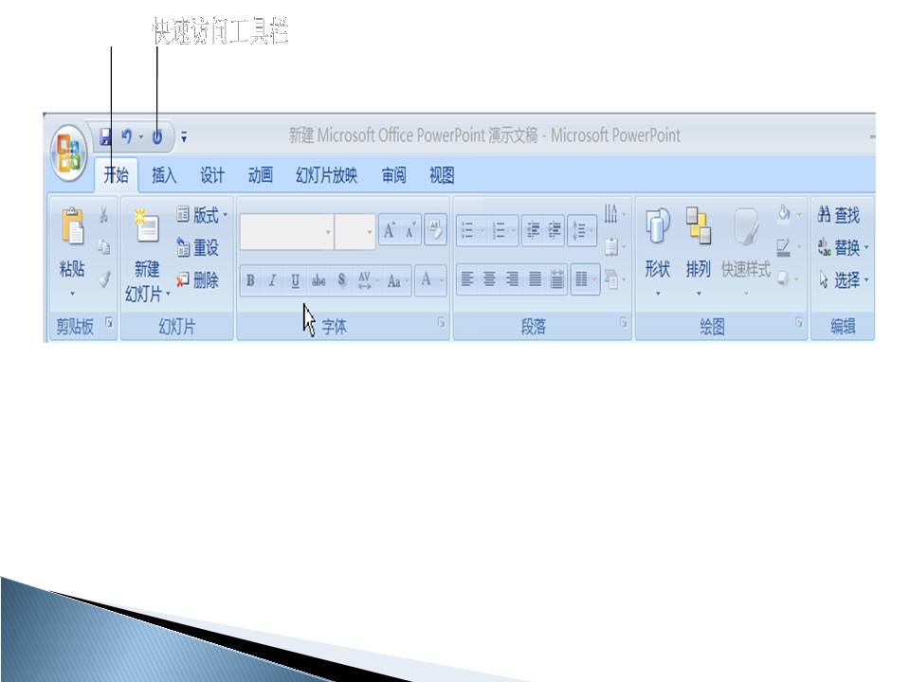This screenshot has width=910, height=682.
Task: Save using the floppy disk icon
Action: (x=105, y=136)
